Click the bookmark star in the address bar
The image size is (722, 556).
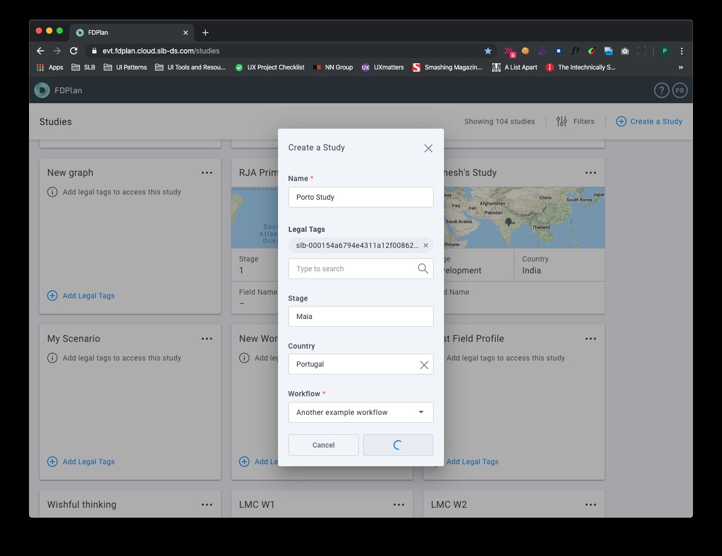[x=488, y=51]
